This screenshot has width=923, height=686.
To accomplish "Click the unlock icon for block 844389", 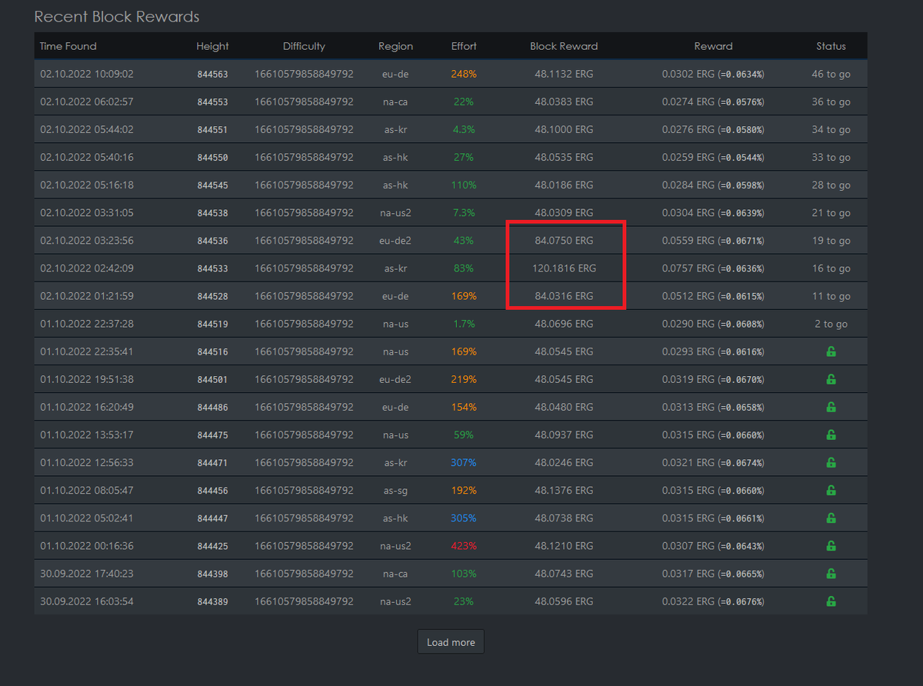I will pos(831,601).
